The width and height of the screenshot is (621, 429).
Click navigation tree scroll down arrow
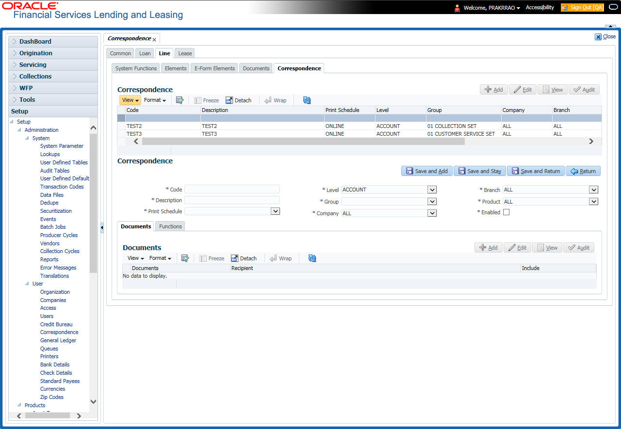pyautogui.click(x=94, y=401)
